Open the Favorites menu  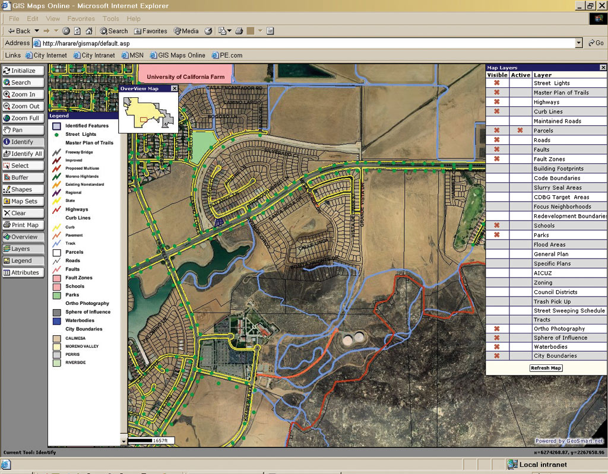pos(81,18)
